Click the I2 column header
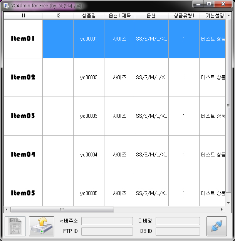 pyautogui.click(x=58, y=15)
